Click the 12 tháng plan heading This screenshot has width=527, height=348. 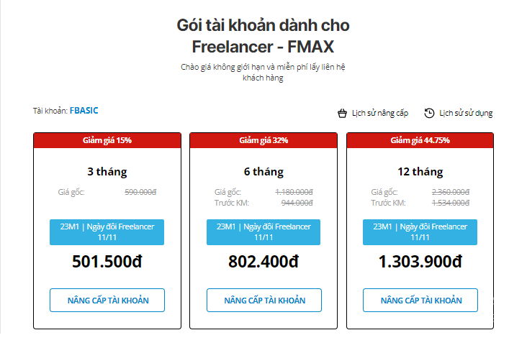(420, 171)
